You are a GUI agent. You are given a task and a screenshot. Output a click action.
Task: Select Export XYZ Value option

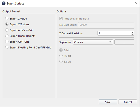click(x=7, y=24)
